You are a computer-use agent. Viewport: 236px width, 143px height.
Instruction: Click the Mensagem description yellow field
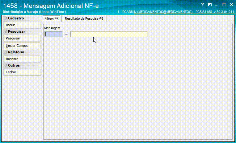[109, 34]
